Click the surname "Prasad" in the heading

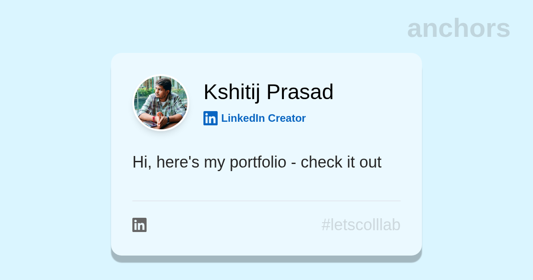coord(300,92)
